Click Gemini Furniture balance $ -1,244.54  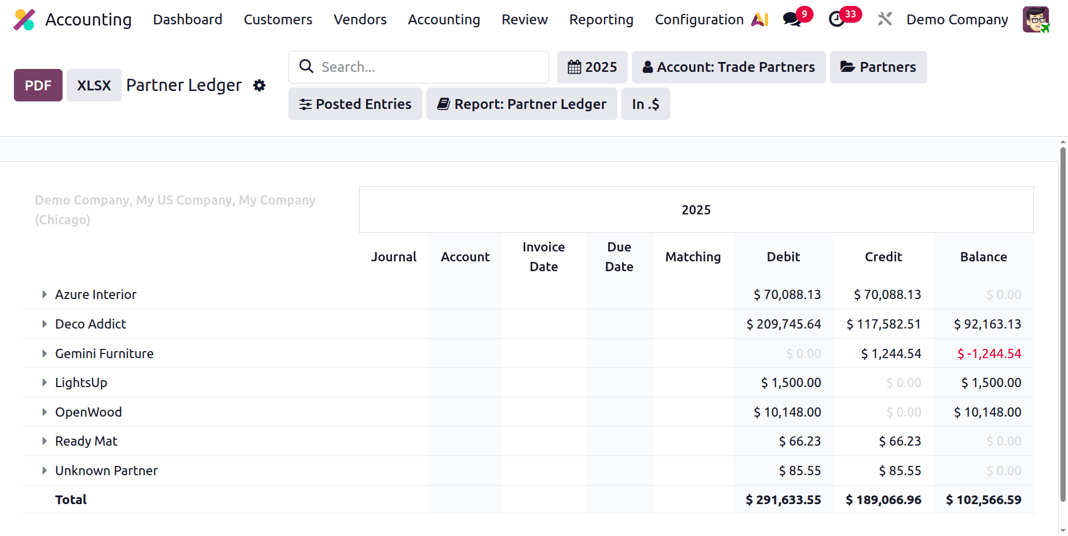[989, 353]
